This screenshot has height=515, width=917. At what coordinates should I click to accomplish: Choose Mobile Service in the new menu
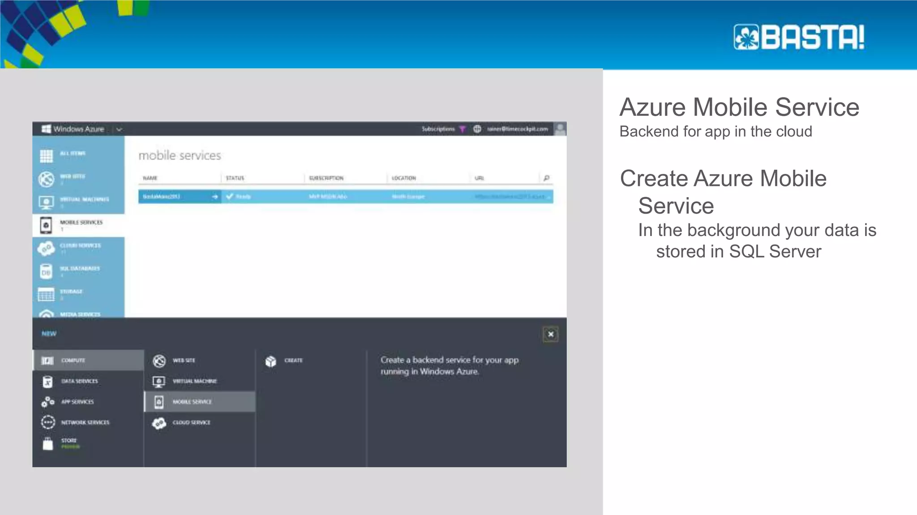[200, 402]
